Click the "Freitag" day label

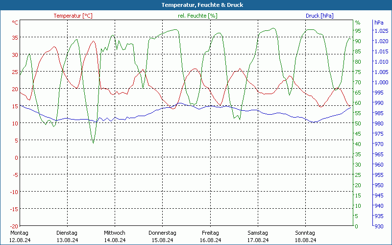click(x=210, y=233)
